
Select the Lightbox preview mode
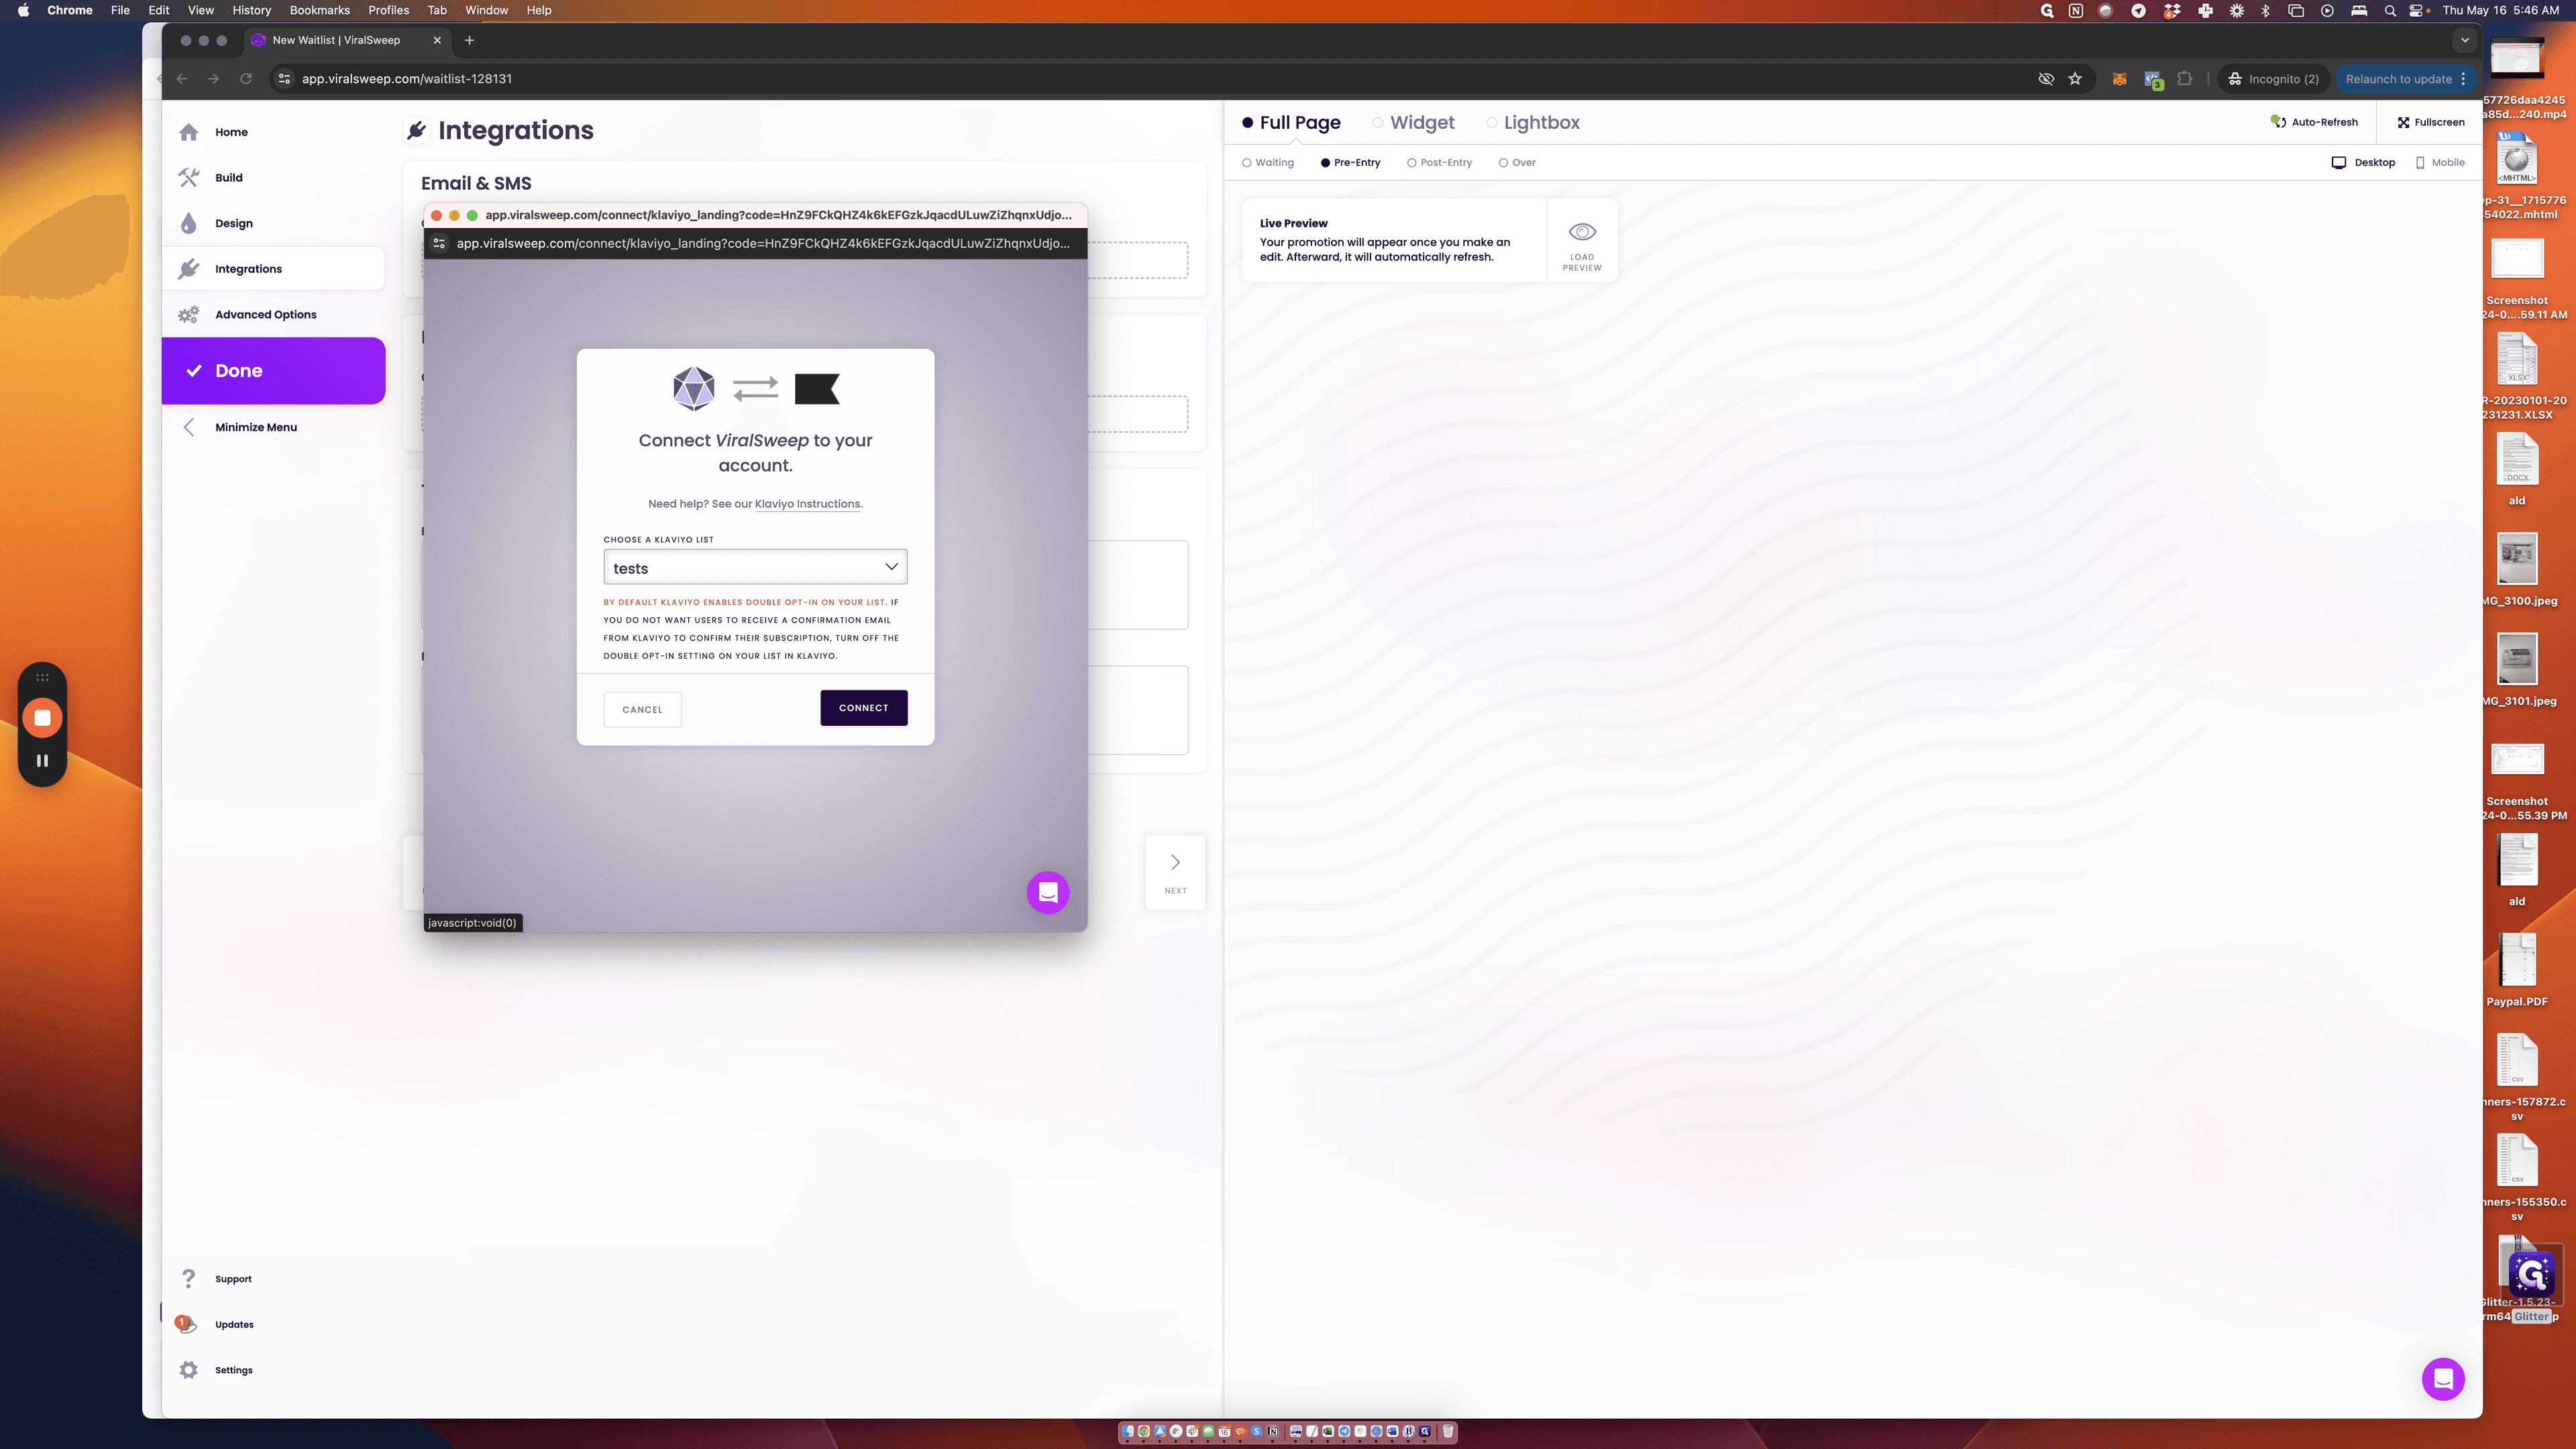click(x=1533, y=122)
